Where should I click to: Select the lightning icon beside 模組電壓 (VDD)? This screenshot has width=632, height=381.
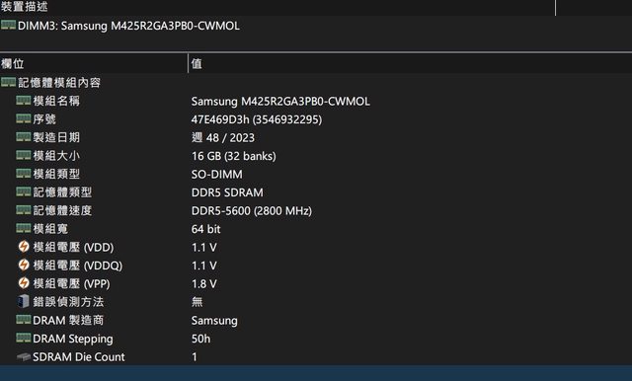pyautogui.click(x=24, y=247)
